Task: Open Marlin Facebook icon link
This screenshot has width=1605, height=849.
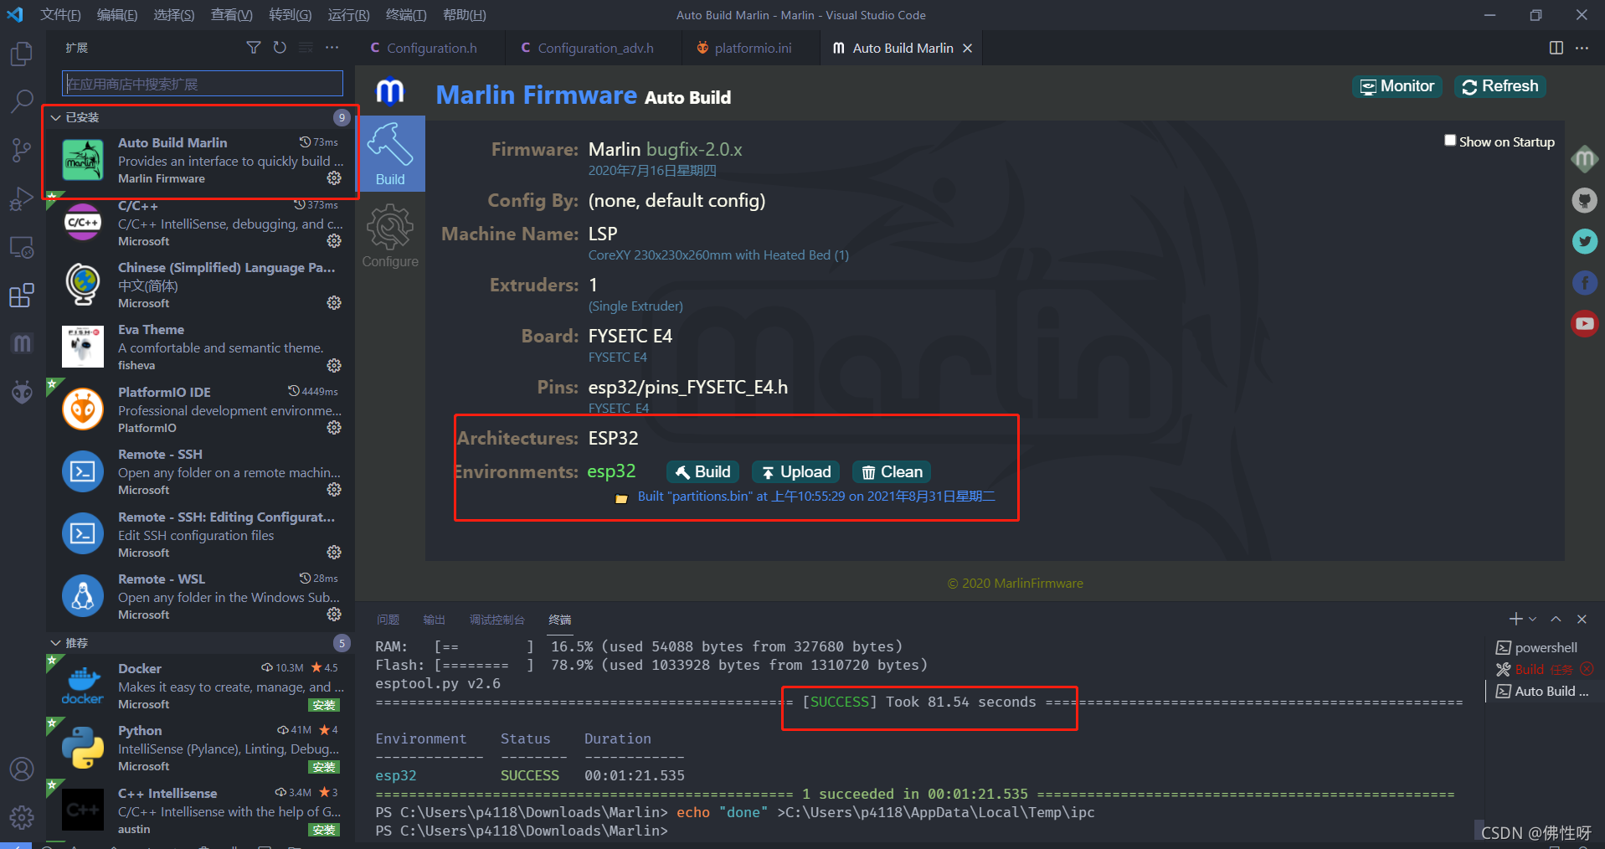Action: tap(1584, 282)
